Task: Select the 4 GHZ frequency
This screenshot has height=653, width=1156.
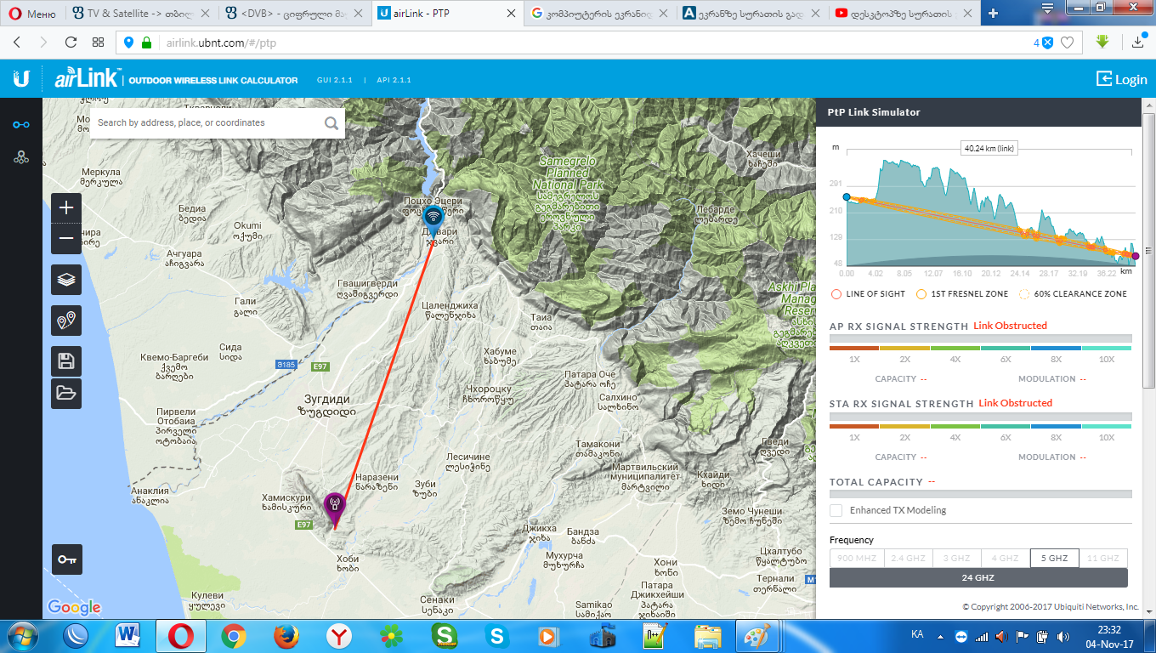Action: (x=1006, y=559)
